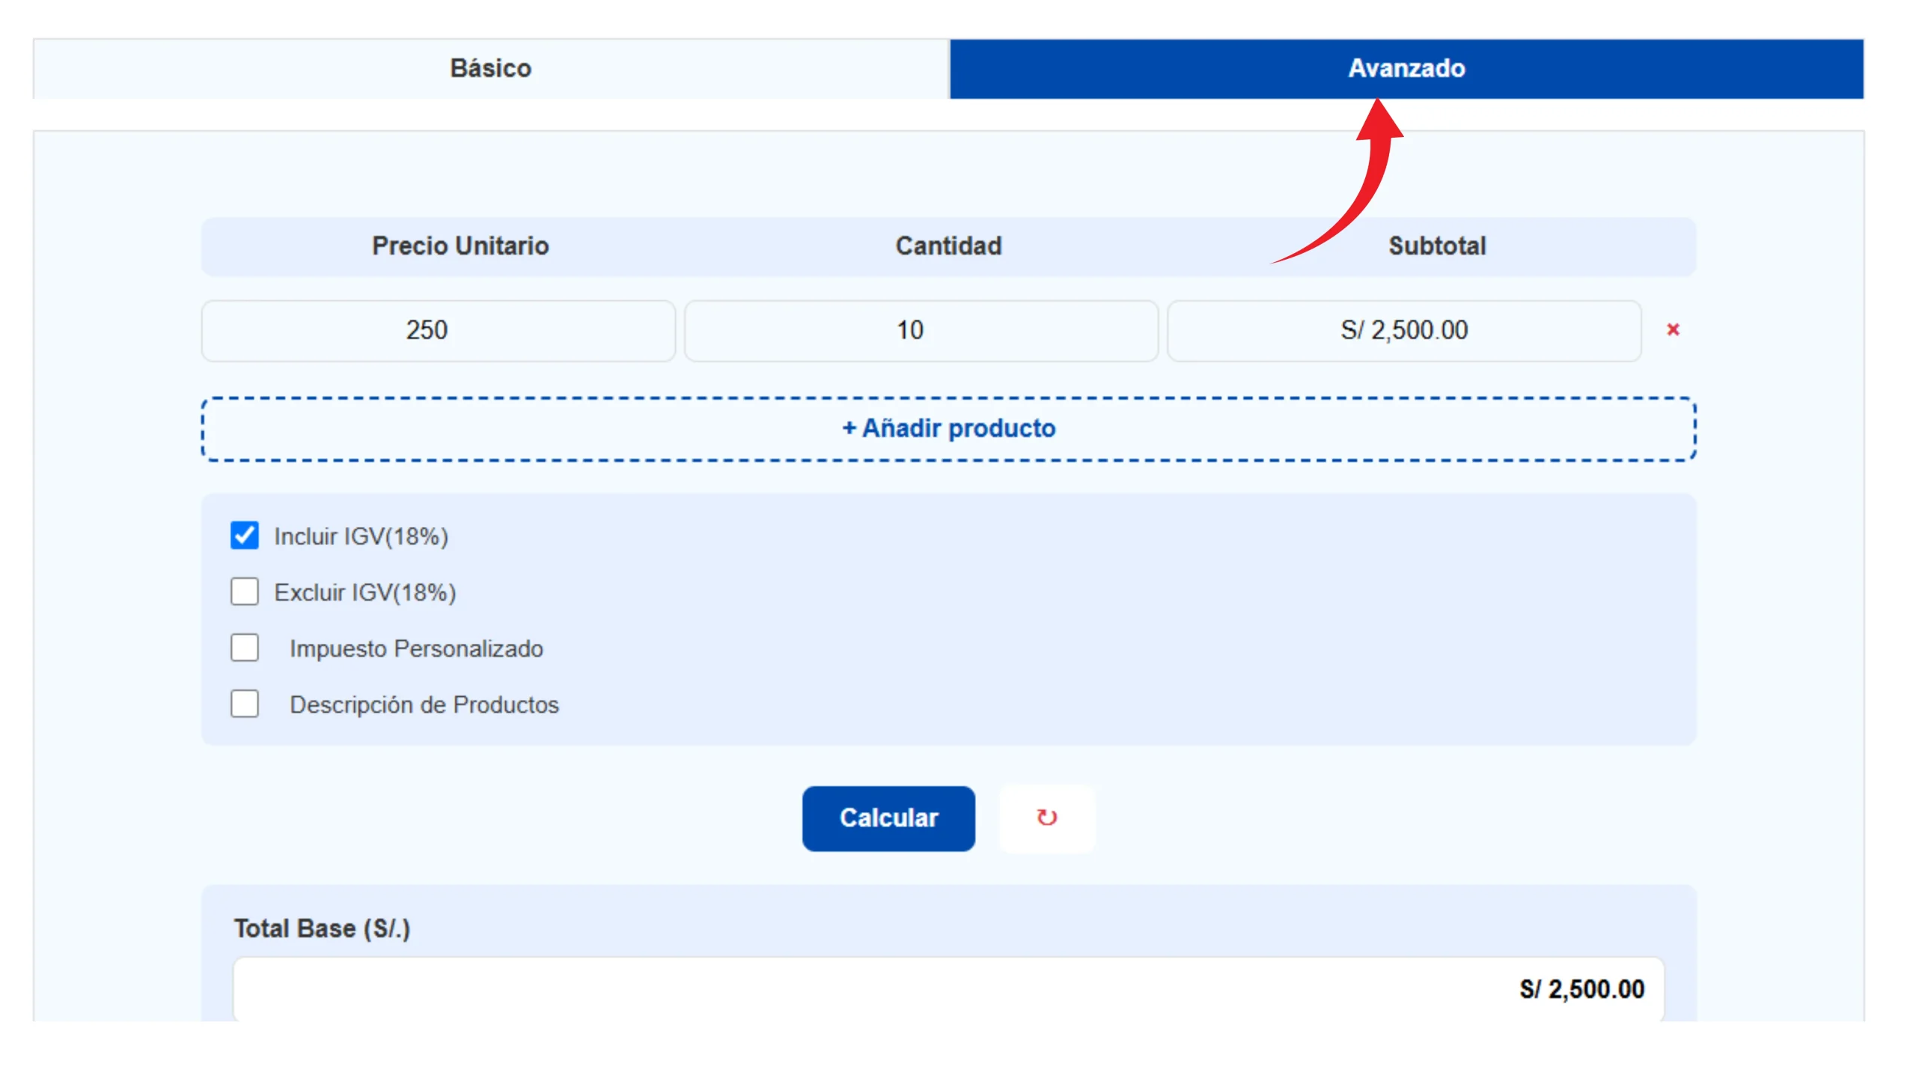The width and height of the screenshot is (1916, 1078).
Task: Tick the Impuesto Personalizado checkbox
Action: [245, 648]
